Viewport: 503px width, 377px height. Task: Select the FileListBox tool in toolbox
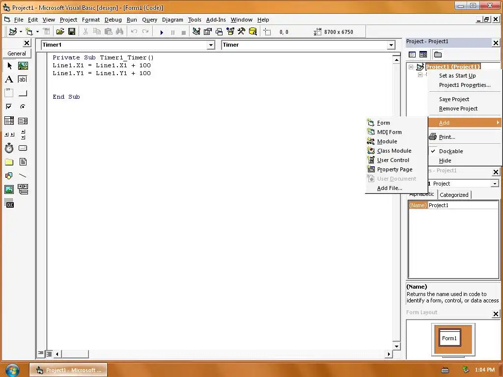23,162
